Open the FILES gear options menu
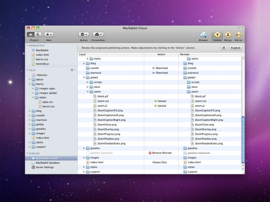Screen dimensions: 270x202 (73, 70)
